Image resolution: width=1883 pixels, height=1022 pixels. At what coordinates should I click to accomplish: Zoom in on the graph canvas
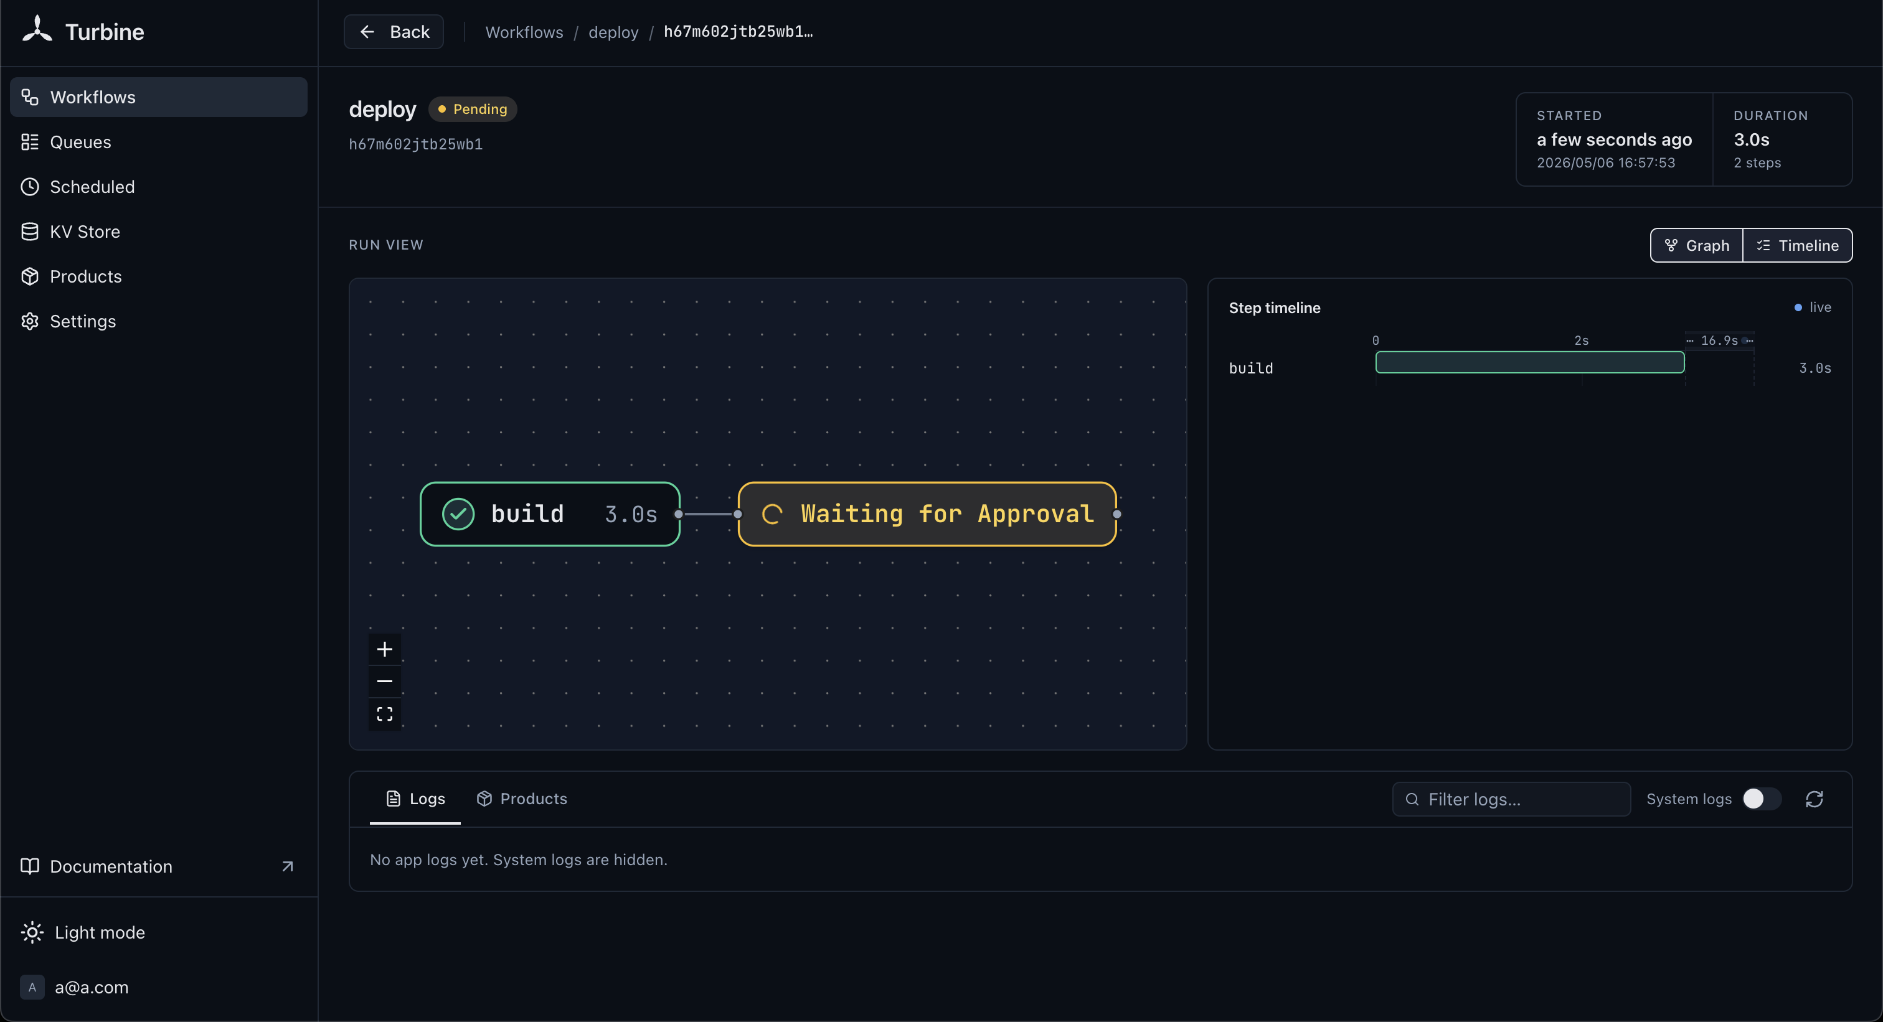[384, 649]
